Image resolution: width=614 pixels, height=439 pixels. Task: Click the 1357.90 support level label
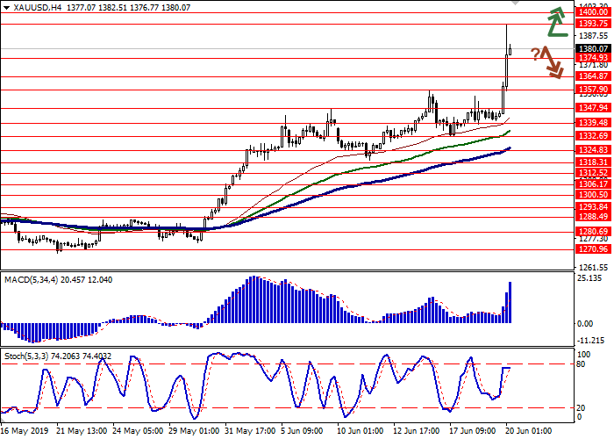click(x=593, y=89)
